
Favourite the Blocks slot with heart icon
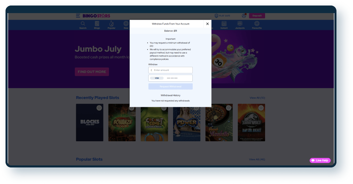pyautogui.click(x=99, y=108)
